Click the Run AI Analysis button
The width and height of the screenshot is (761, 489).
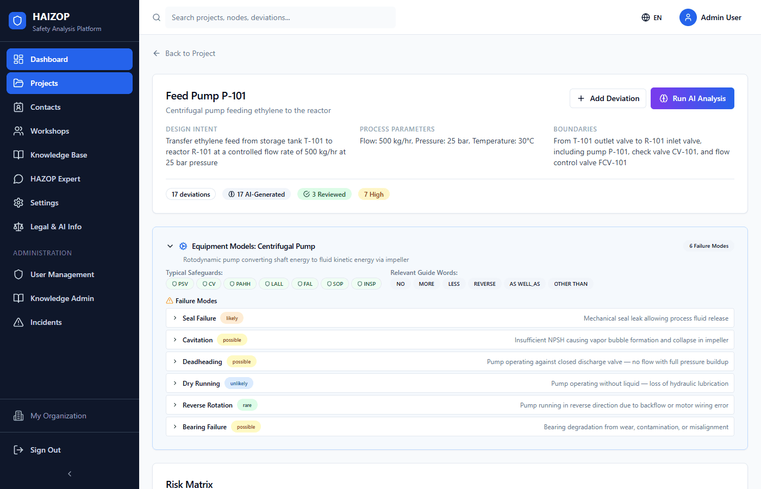pos(692,98)
